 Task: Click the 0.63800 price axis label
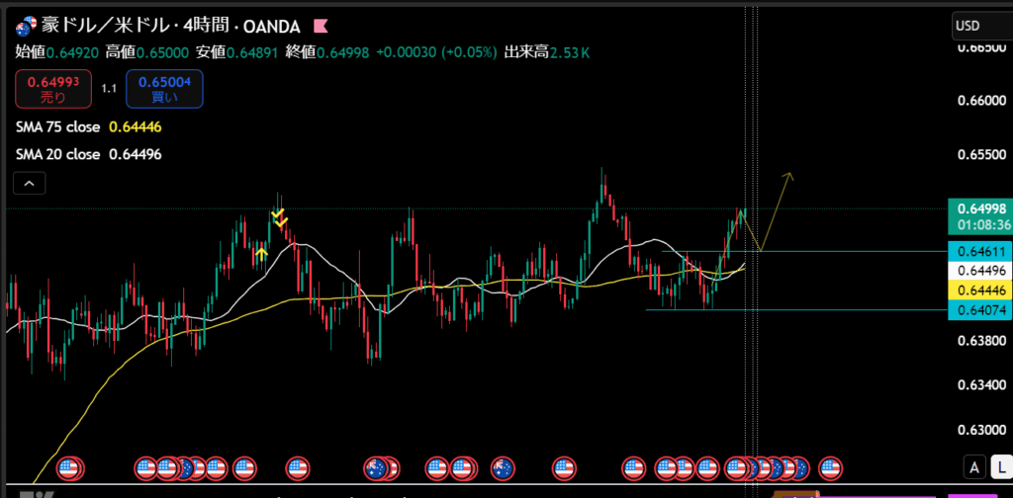pos(982,340)
